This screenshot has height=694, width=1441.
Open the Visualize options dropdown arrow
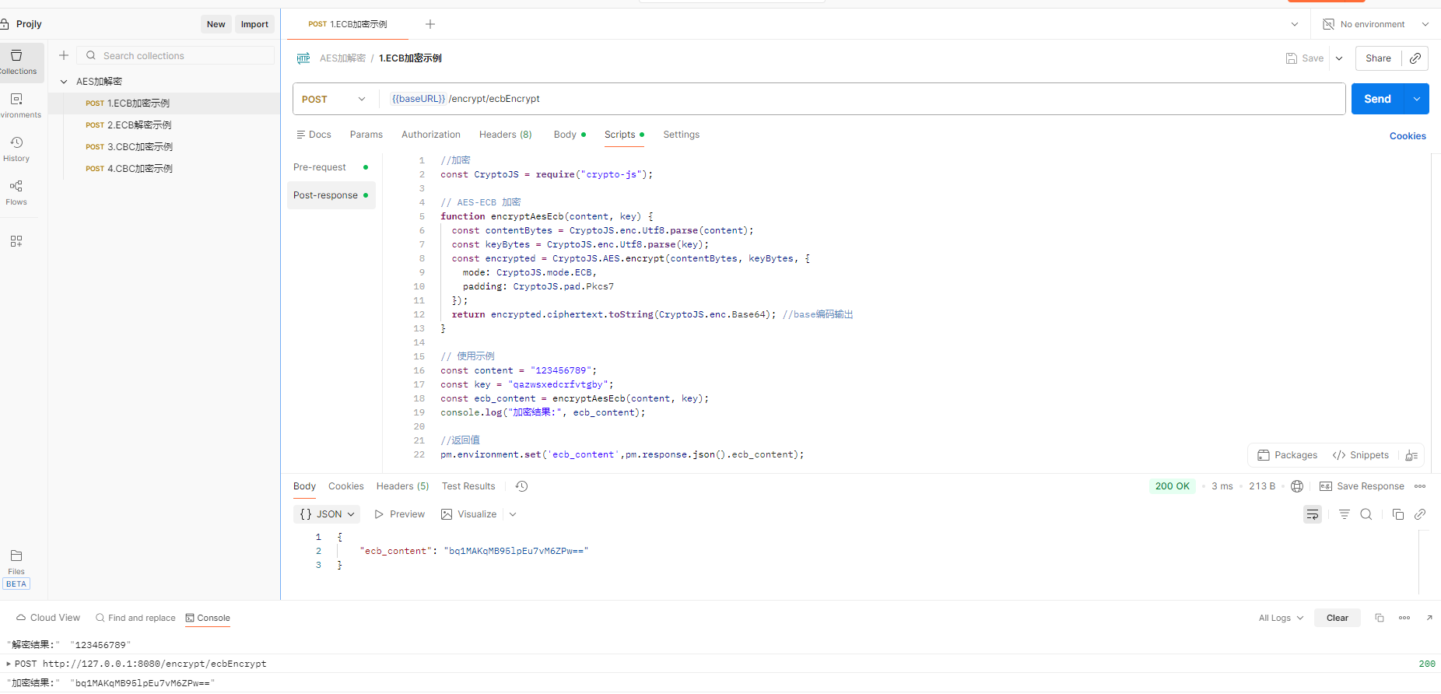tap(513, 514)
